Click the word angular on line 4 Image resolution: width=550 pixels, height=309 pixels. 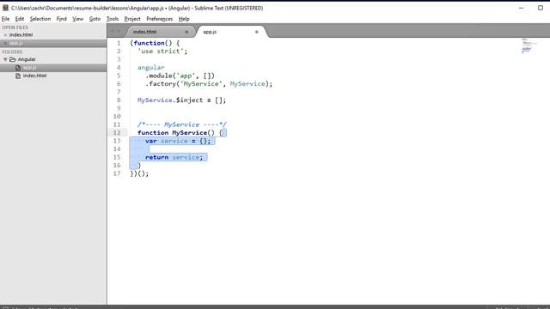tap(151, 67)
